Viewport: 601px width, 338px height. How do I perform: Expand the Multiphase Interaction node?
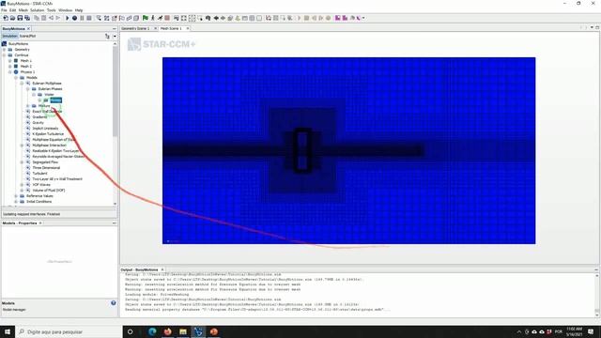coord(22,146)
